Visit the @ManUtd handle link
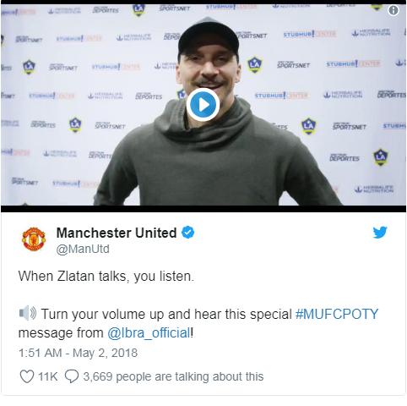The height and width of the screenshot is (406, 407). [83, 250]
